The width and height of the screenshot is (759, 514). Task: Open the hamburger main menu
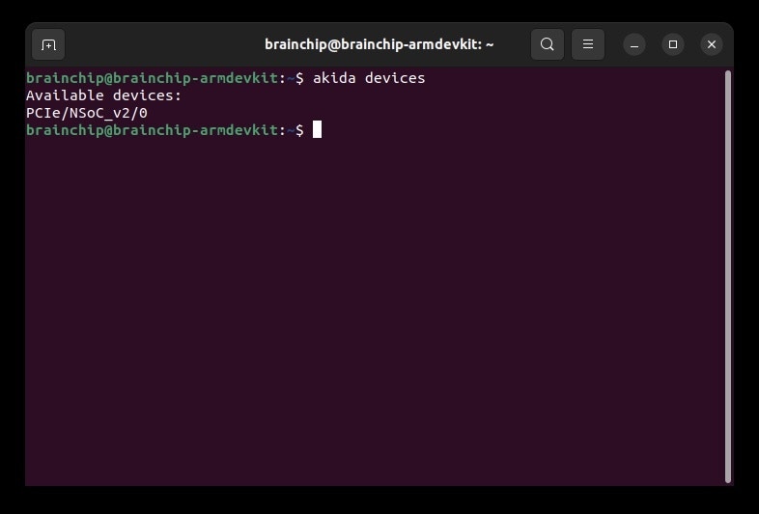pyautogui.click(x=588, y=44)
